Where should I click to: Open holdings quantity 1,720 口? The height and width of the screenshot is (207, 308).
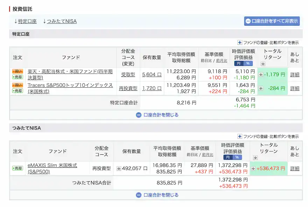click(x=152, y=88)
